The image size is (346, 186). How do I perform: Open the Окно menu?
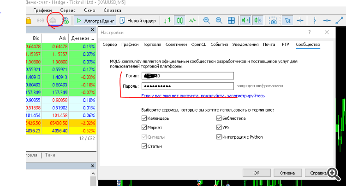pos(89,10)
